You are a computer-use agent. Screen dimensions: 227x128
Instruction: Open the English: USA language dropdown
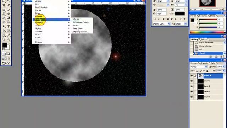pos(161,24)
